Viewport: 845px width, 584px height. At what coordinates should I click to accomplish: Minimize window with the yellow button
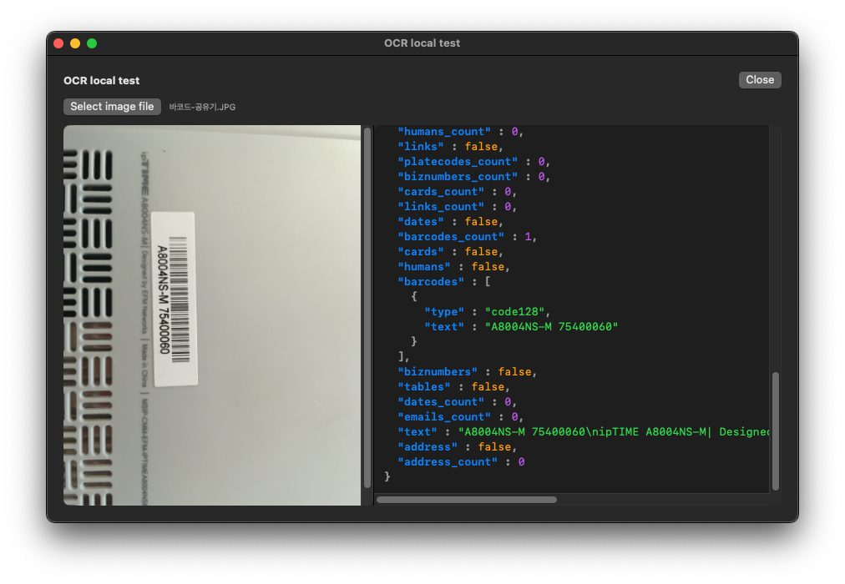(x=75, y=43)
